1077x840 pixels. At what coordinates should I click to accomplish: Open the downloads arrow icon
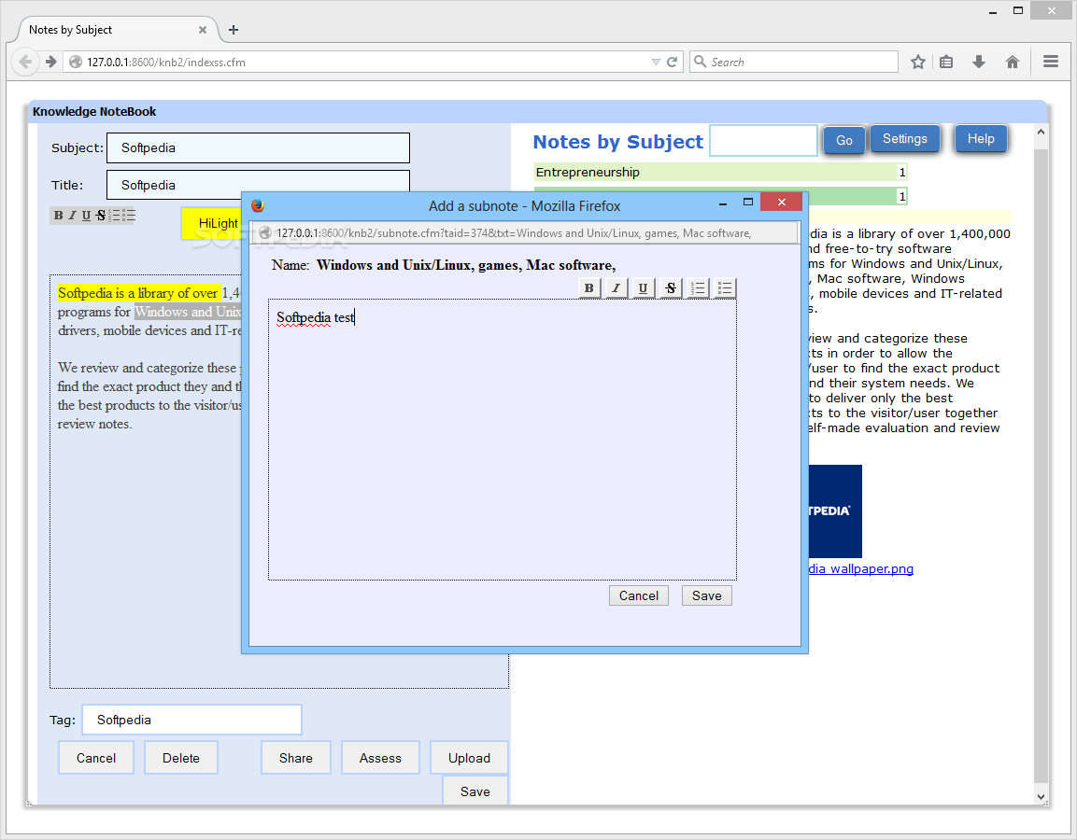979,62
